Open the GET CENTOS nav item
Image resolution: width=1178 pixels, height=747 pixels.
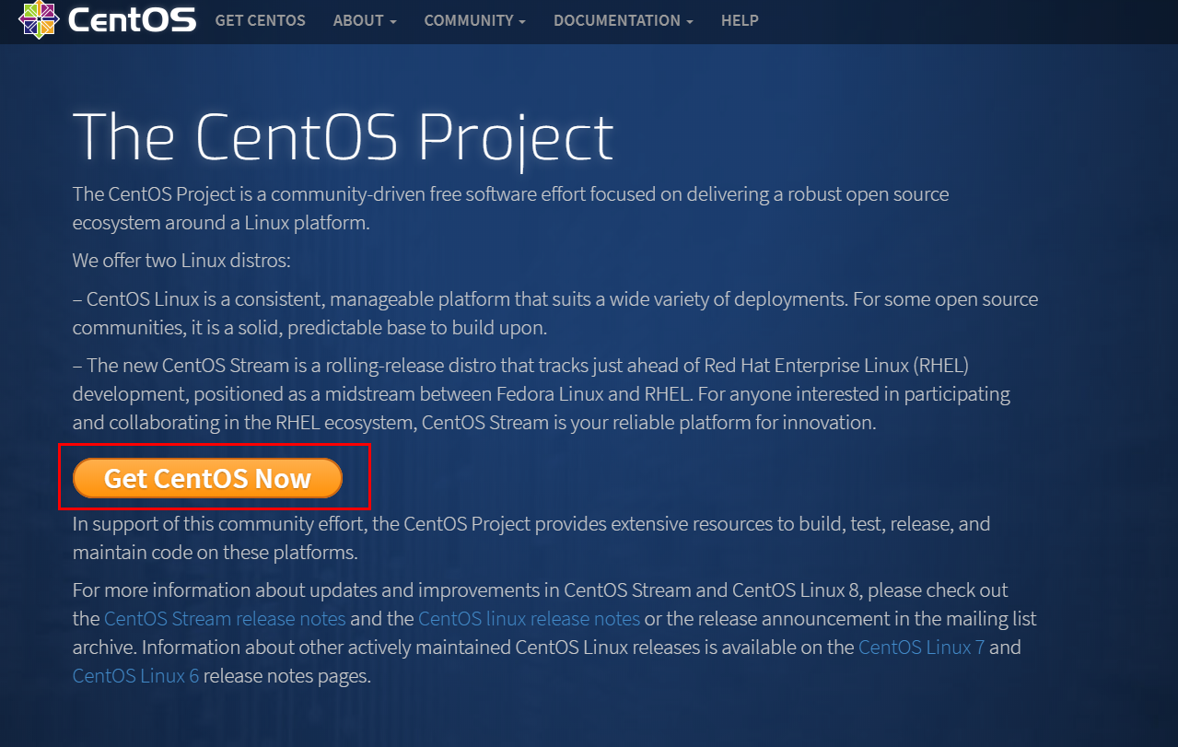[261, 20]
